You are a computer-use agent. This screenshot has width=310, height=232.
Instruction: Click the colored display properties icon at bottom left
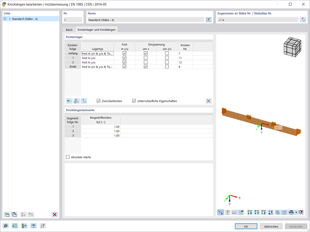[x=24, y=226]
